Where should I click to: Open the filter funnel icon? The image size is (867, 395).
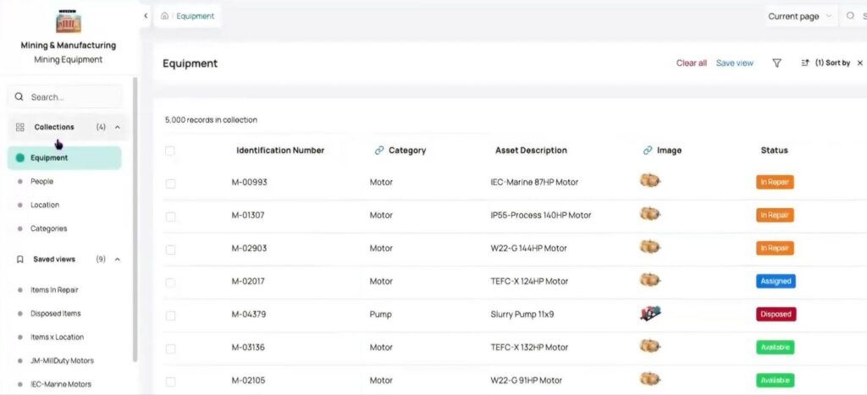pyautogui.click(x=776, y=63)
